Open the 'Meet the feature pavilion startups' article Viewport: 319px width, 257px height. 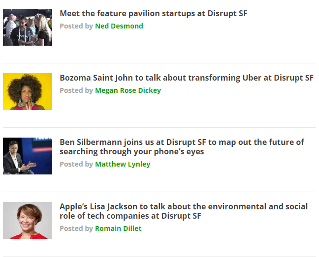154,14
